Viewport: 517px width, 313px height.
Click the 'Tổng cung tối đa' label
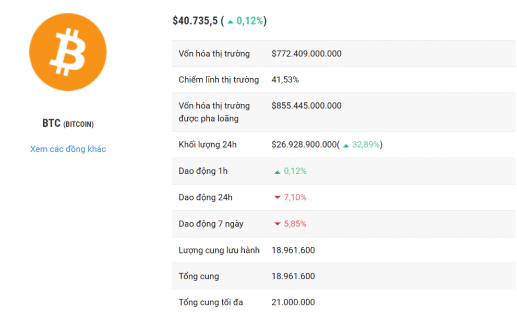[x=211, y=302]
